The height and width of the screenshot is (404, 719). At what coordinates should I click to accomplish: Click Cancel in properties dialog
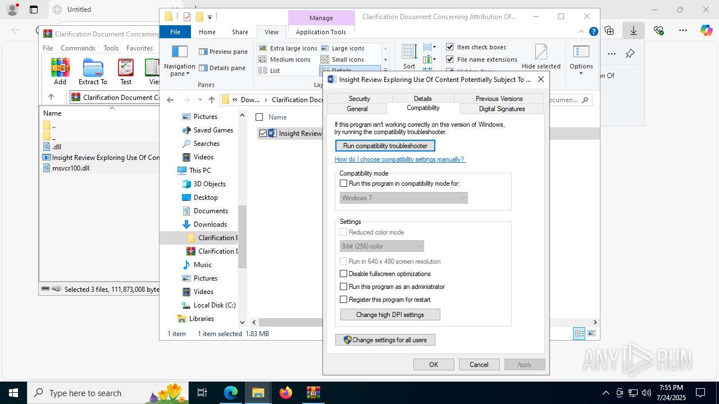tap(479, 365)
